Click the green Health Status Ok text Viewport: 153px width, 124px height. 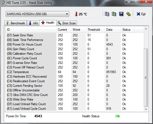click(x=118, y=116)
